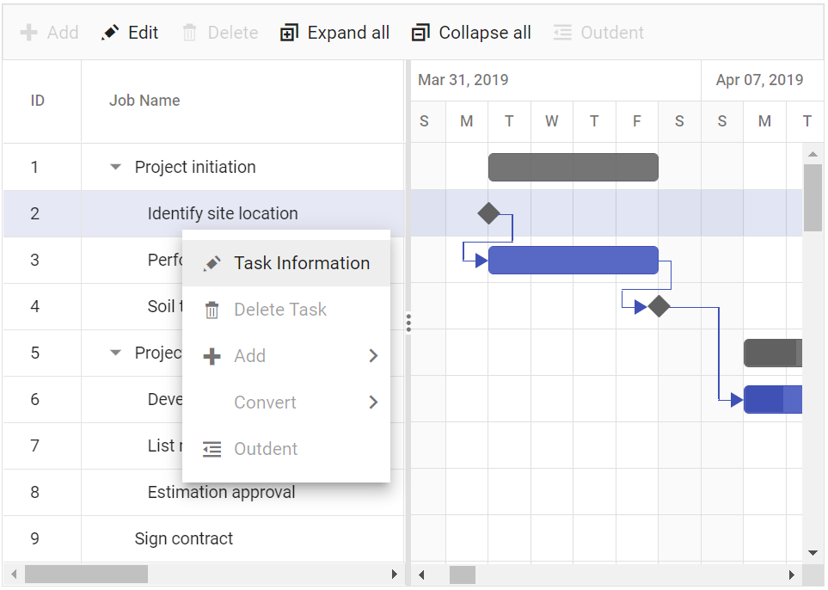
Task: Open the Convert submenu arrow
Action: [x=373, y=403]
